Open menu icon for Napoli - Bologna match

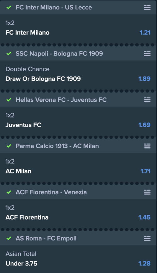pyautogui.click(x=147, y=54)
